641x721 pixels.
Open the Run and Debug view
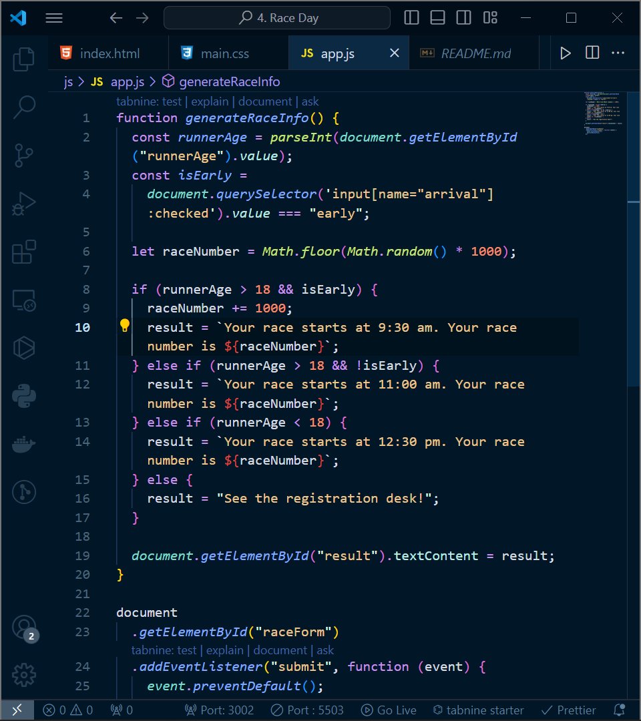click(x=24, y=203)
